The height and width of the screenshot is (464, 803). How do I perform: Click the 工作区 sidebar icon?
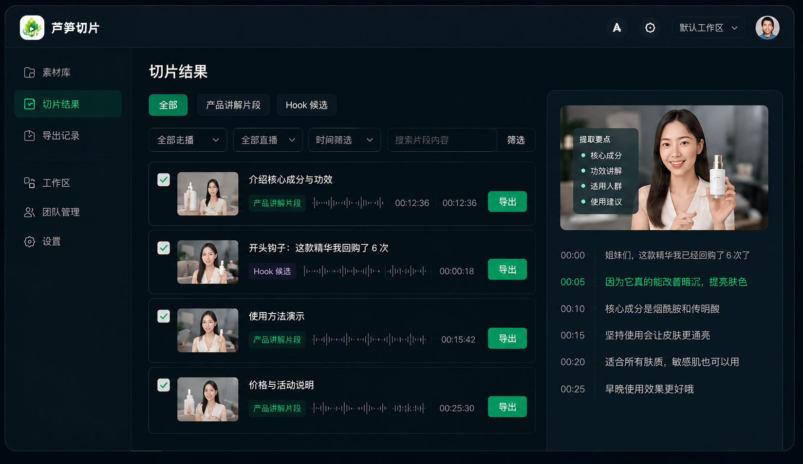click(x=29, y=183)
